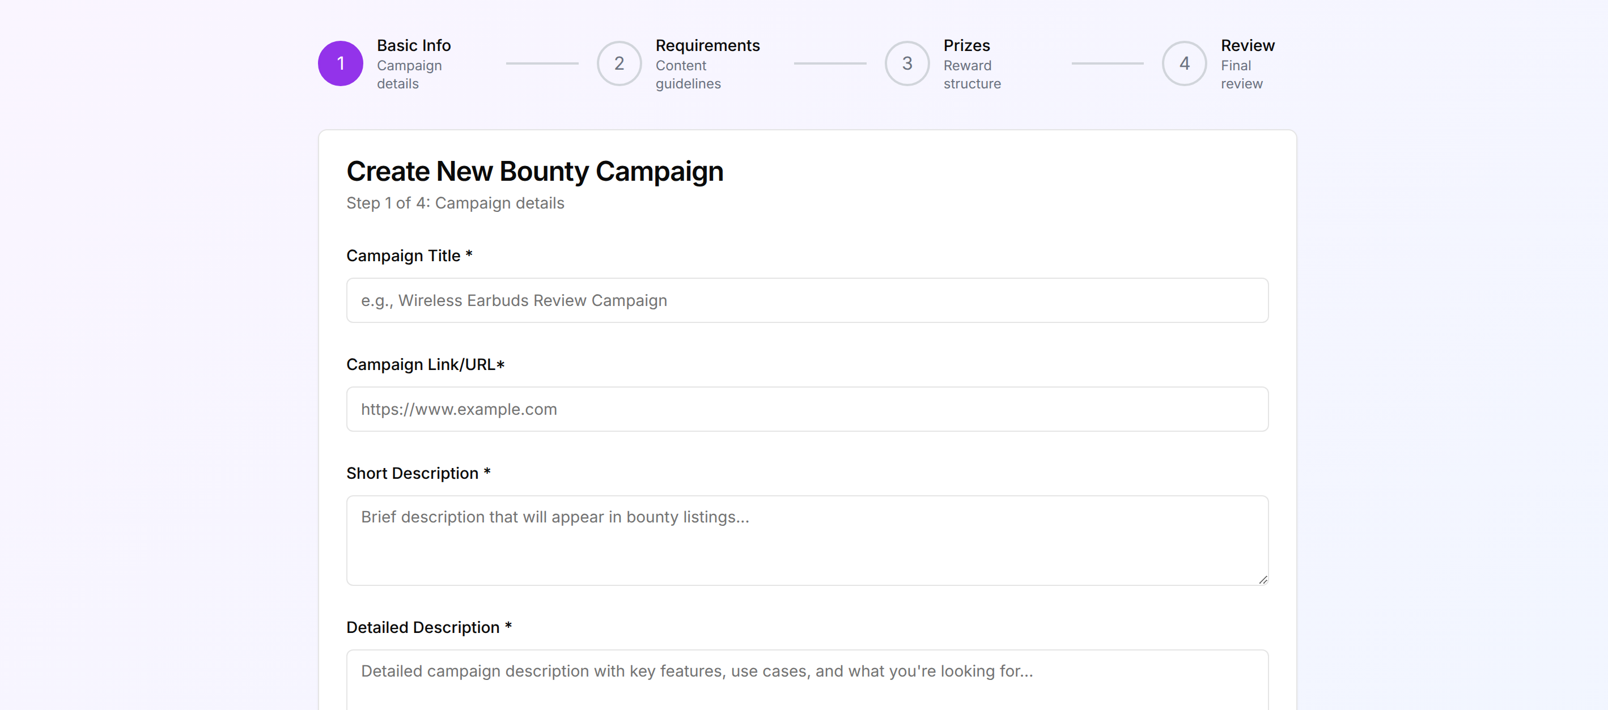Viewport: 1608px width, 710px height.
Task: Select the Campaign Link/URL field label
Action: 425,364
